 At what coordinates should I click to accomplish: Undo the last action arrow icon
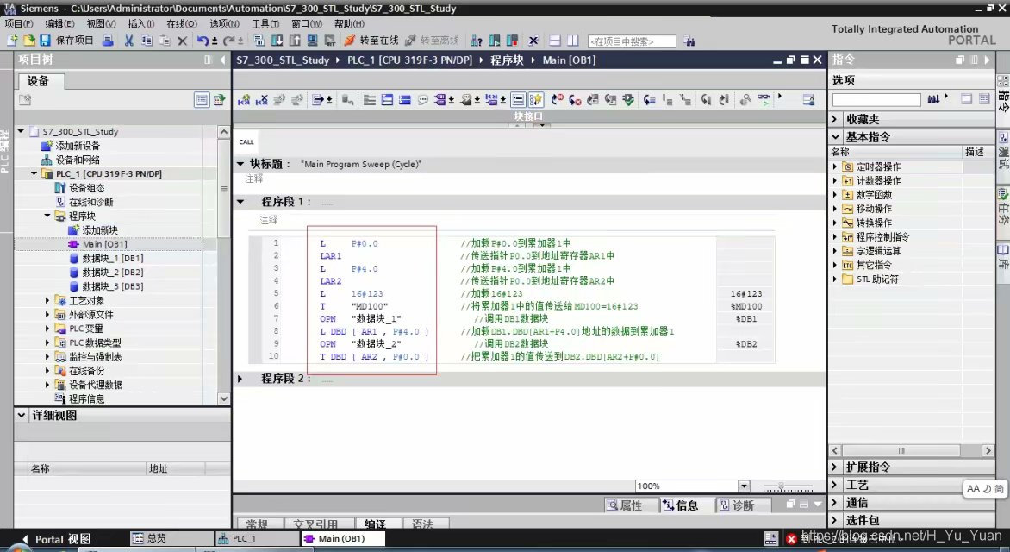(203, 41)
